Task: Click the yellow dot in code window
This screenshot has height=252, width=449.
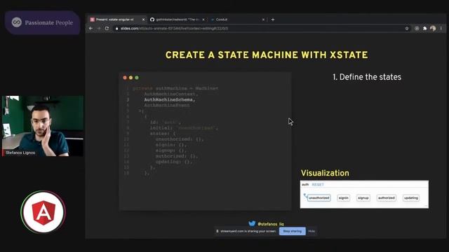Action: coord(131,78)
